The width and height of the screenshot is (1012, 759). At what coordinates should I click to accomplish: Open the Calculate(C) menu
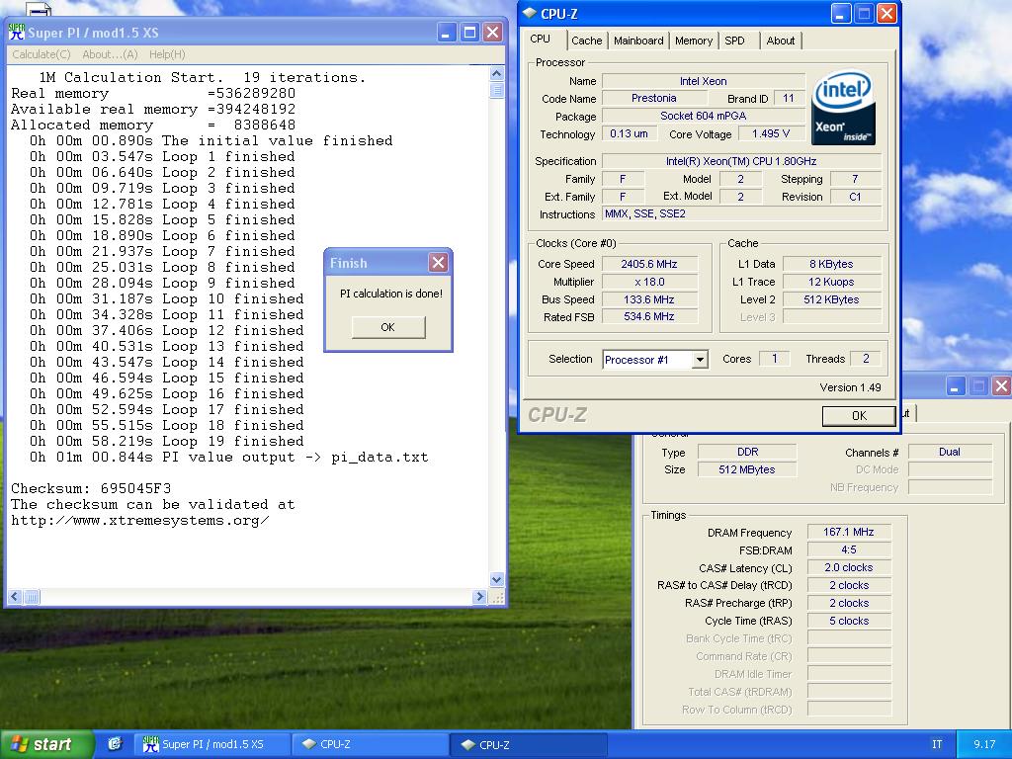(x=42, y=54)
